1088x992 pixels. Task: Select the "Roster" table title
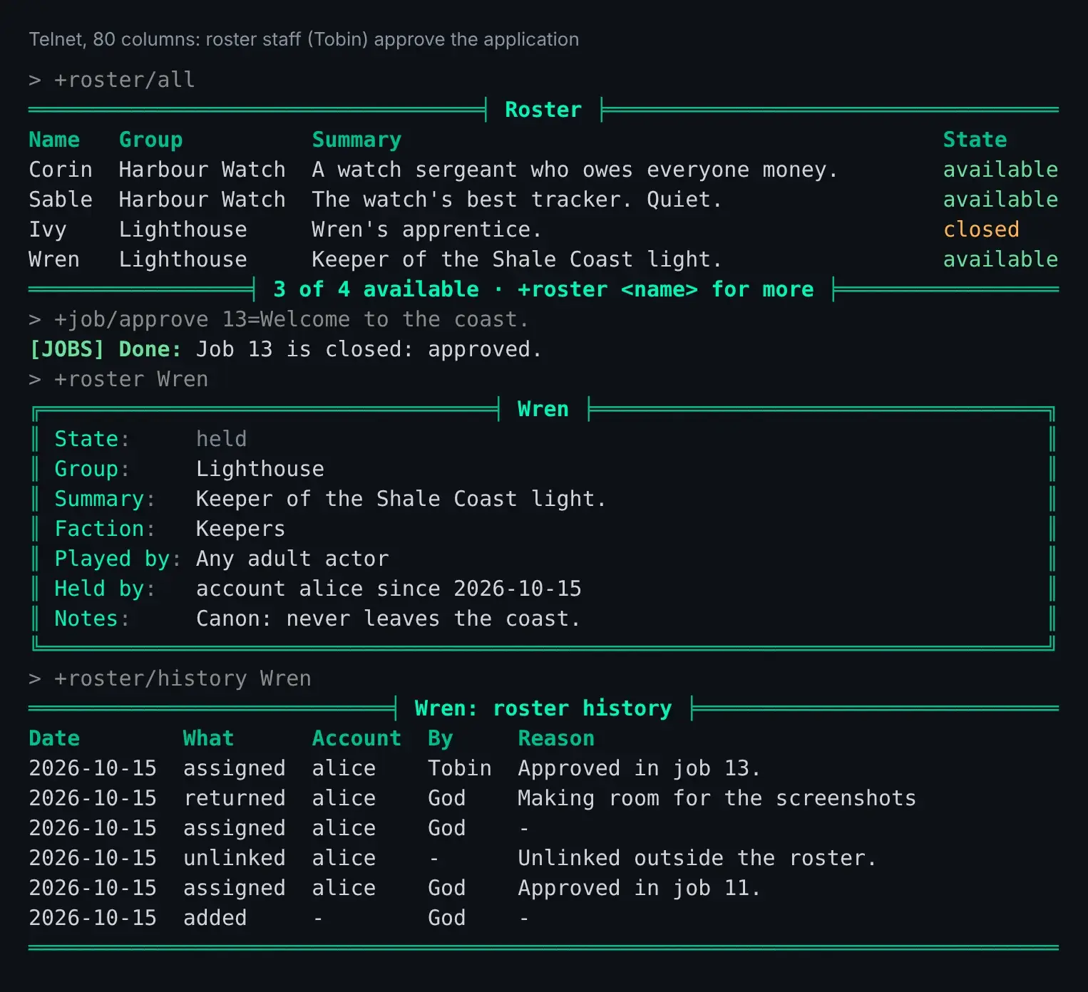click(x=543, y=110)
